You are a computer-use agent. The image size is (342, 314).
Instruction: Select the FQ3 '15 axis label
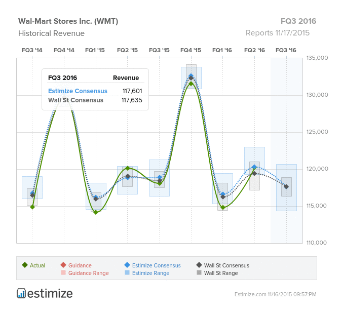click(x=159, y=50)
